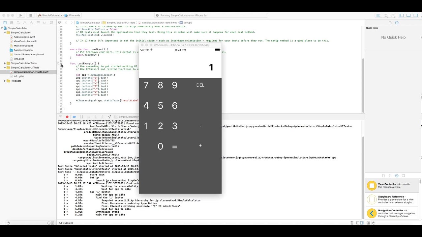The height and width of the screenshot is (237, 422).
Task: Click the add (+) button in the navigator footer
Action: 3,223
